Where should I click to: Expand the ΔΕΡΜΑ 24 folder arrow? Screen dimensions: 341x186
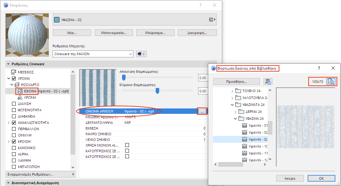click(236, 112)
